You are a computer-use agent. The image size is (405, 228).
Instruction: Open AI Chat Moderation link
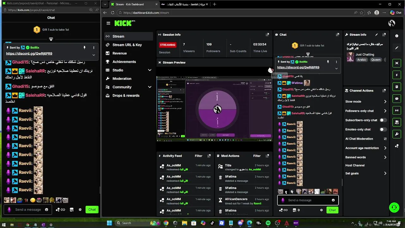pyautogui.click(x=366, y=139)
